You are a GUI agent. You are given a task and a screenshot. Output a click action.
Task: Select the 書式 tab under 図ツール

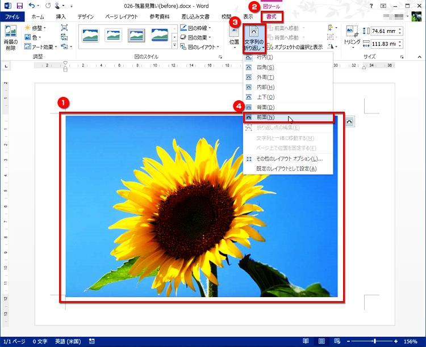(271, 16)
